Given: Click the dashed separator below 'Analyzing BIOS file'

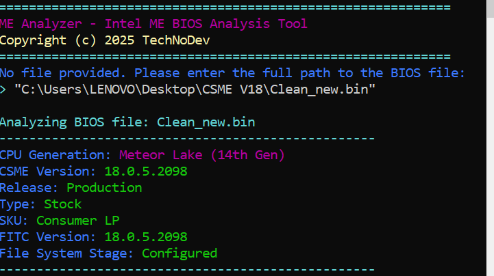Looking at the screenshot, I should tap(187, 139).
